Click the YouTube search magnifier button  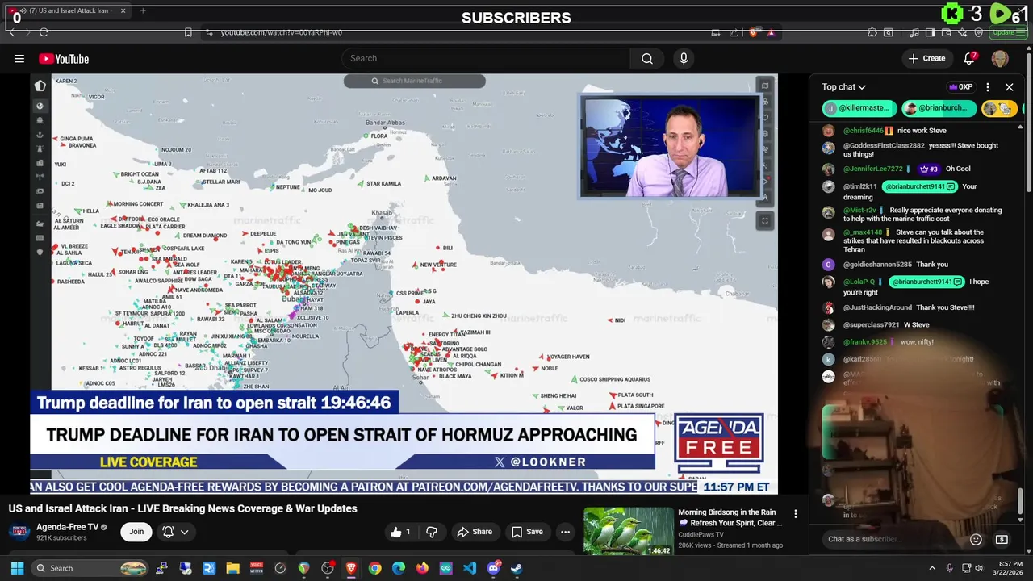[647, 58]
